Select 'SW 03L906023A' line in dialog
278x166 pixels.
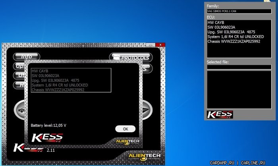click(45, 75)
